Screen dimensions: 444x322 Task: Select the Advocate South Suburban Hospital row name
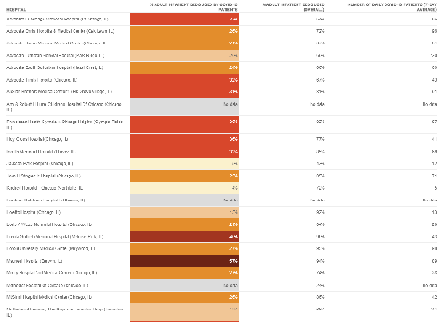pyautogui.click(x=55, y=67)
